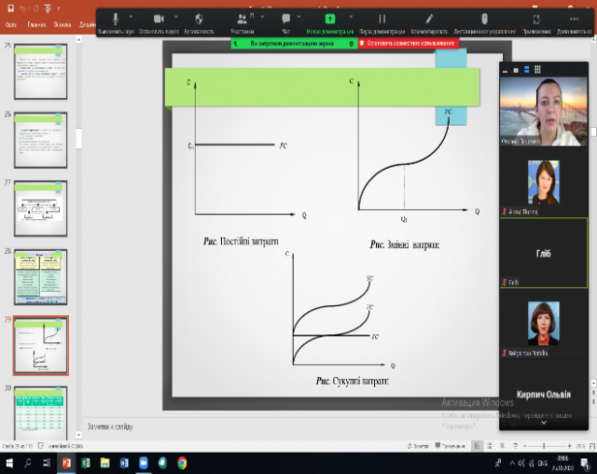Switch to Normal view in status bar
This screenshot has width=597, height=474.
(x=477, y=446)
